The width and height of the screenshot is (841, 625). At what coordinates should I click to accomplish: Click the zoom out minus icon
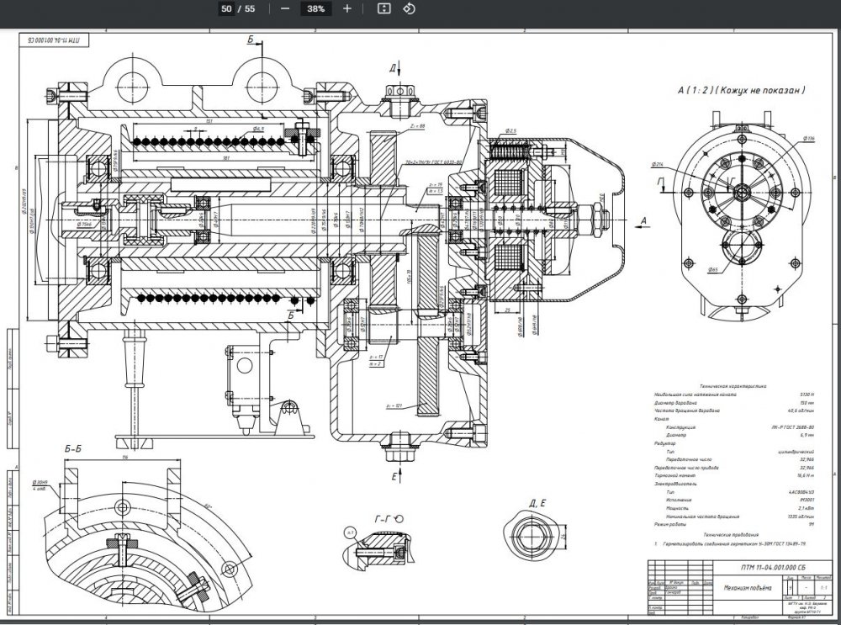[285, 8]
